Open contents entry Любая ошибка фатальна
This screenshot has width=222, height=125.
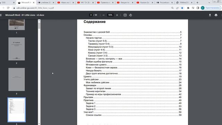(134, 62)
